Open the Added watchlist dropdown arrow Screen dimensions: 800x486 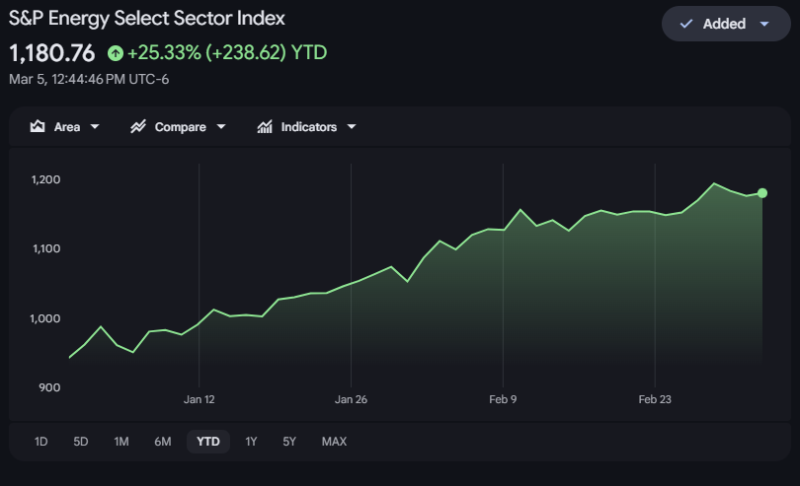pyautogui.click(x=763, y=24)
